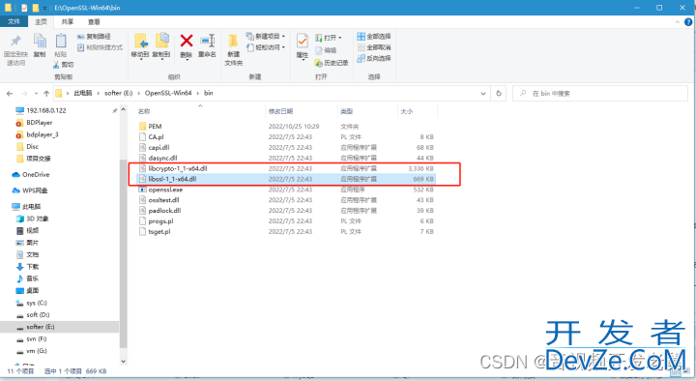Click the search bin input field
The width and height of the screenshot is (696, 381).
(x=600, y=93)
